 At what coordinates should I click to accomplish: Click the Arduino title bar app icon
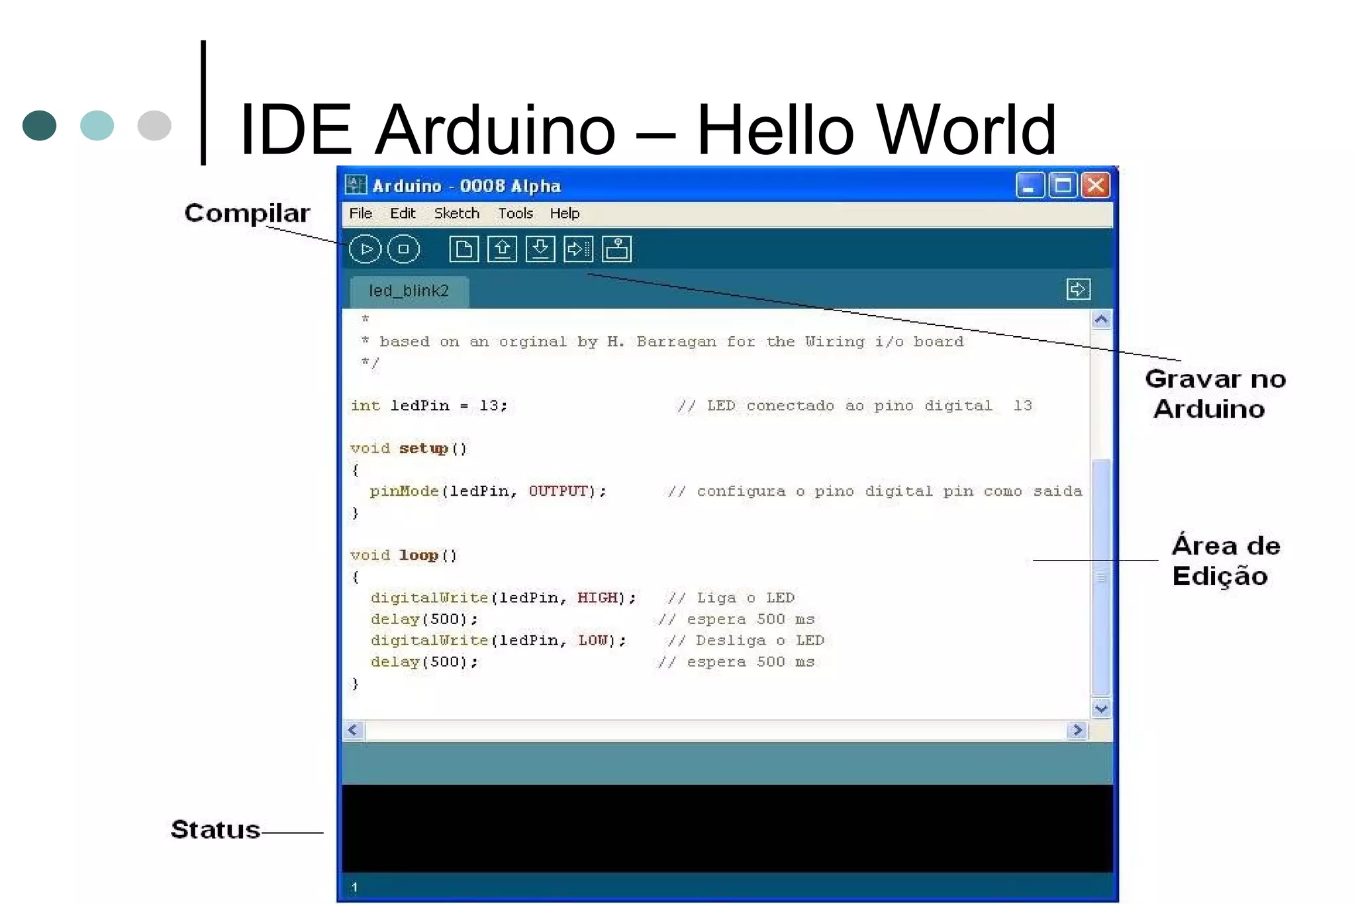coord(356,185)
